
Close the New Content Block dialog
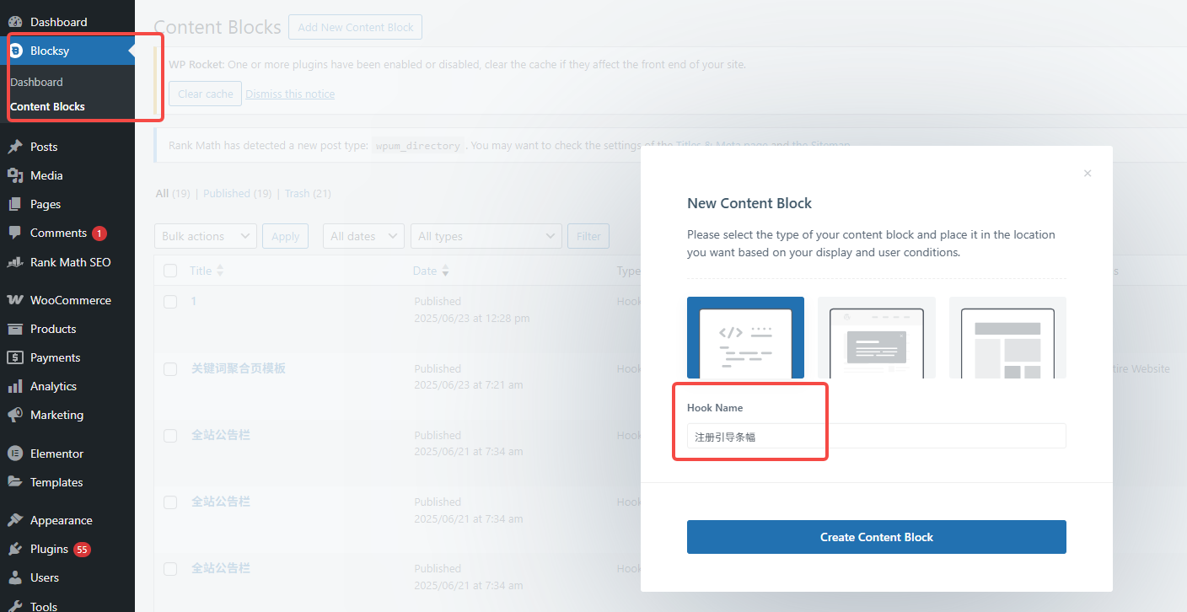point(1088,174)
